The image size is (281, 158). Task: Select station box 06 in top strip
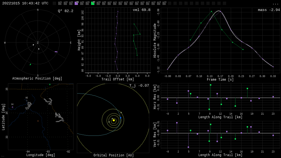click(x=87, y=3)
